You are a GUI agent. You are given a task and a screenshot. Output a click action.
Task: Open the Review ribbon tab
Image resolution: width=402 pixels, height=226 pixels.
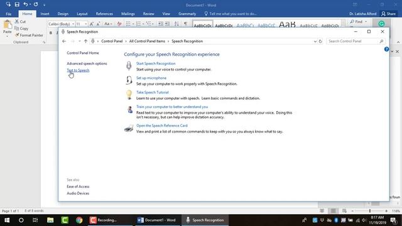[x=149, y=14]
